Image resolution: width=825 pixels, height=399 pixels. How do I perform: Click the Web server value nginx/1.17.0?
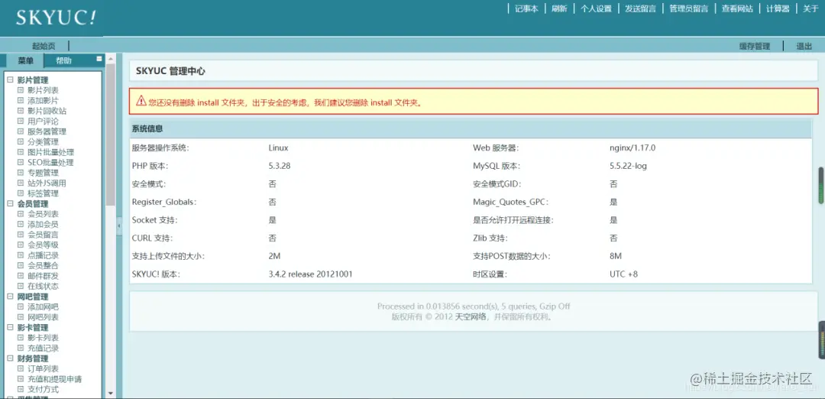coord(632,148)
